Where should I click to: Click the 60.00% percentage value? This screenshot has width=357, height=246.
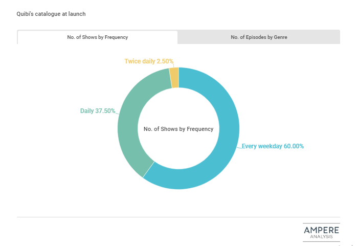pyautogui.click(x=293, y=146)
